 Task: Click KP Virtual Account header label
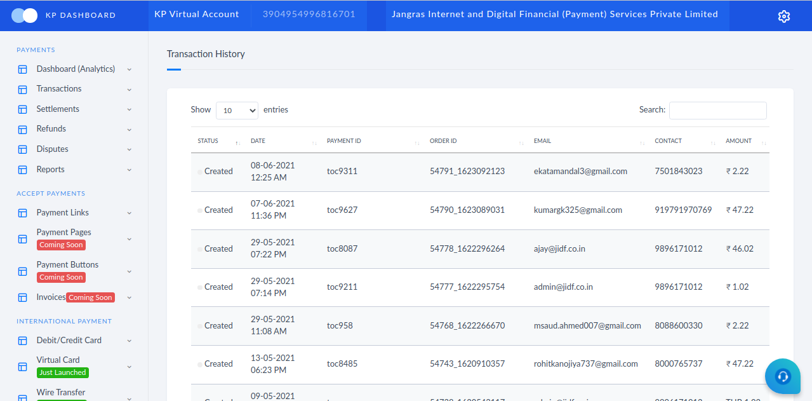tap(196, 14)
